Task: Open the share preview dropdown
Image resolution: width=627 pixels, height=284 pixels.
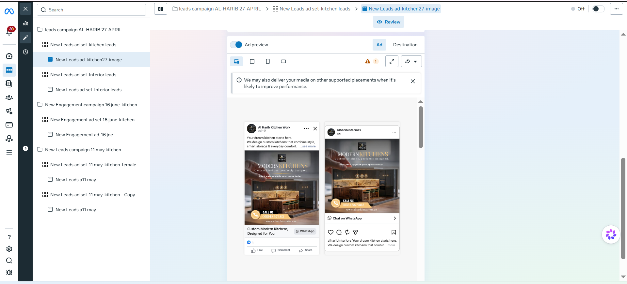Action: click(x=411, y=61)
